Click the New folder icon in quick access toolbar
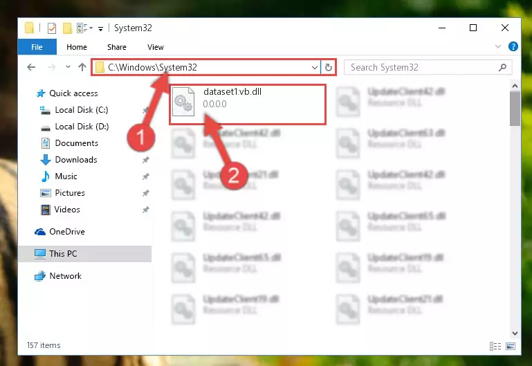The width and height of the screenshot is (532, 366). [x=67, y=28]
